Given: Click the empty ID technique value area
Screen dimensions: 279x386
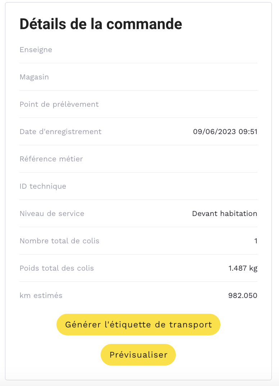Looking at the screenshot, I should (x=216, y=186).
